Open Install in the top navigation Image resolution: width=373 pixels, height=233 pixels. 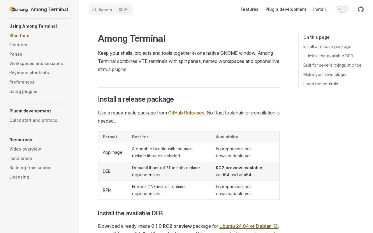coord(319,9)
